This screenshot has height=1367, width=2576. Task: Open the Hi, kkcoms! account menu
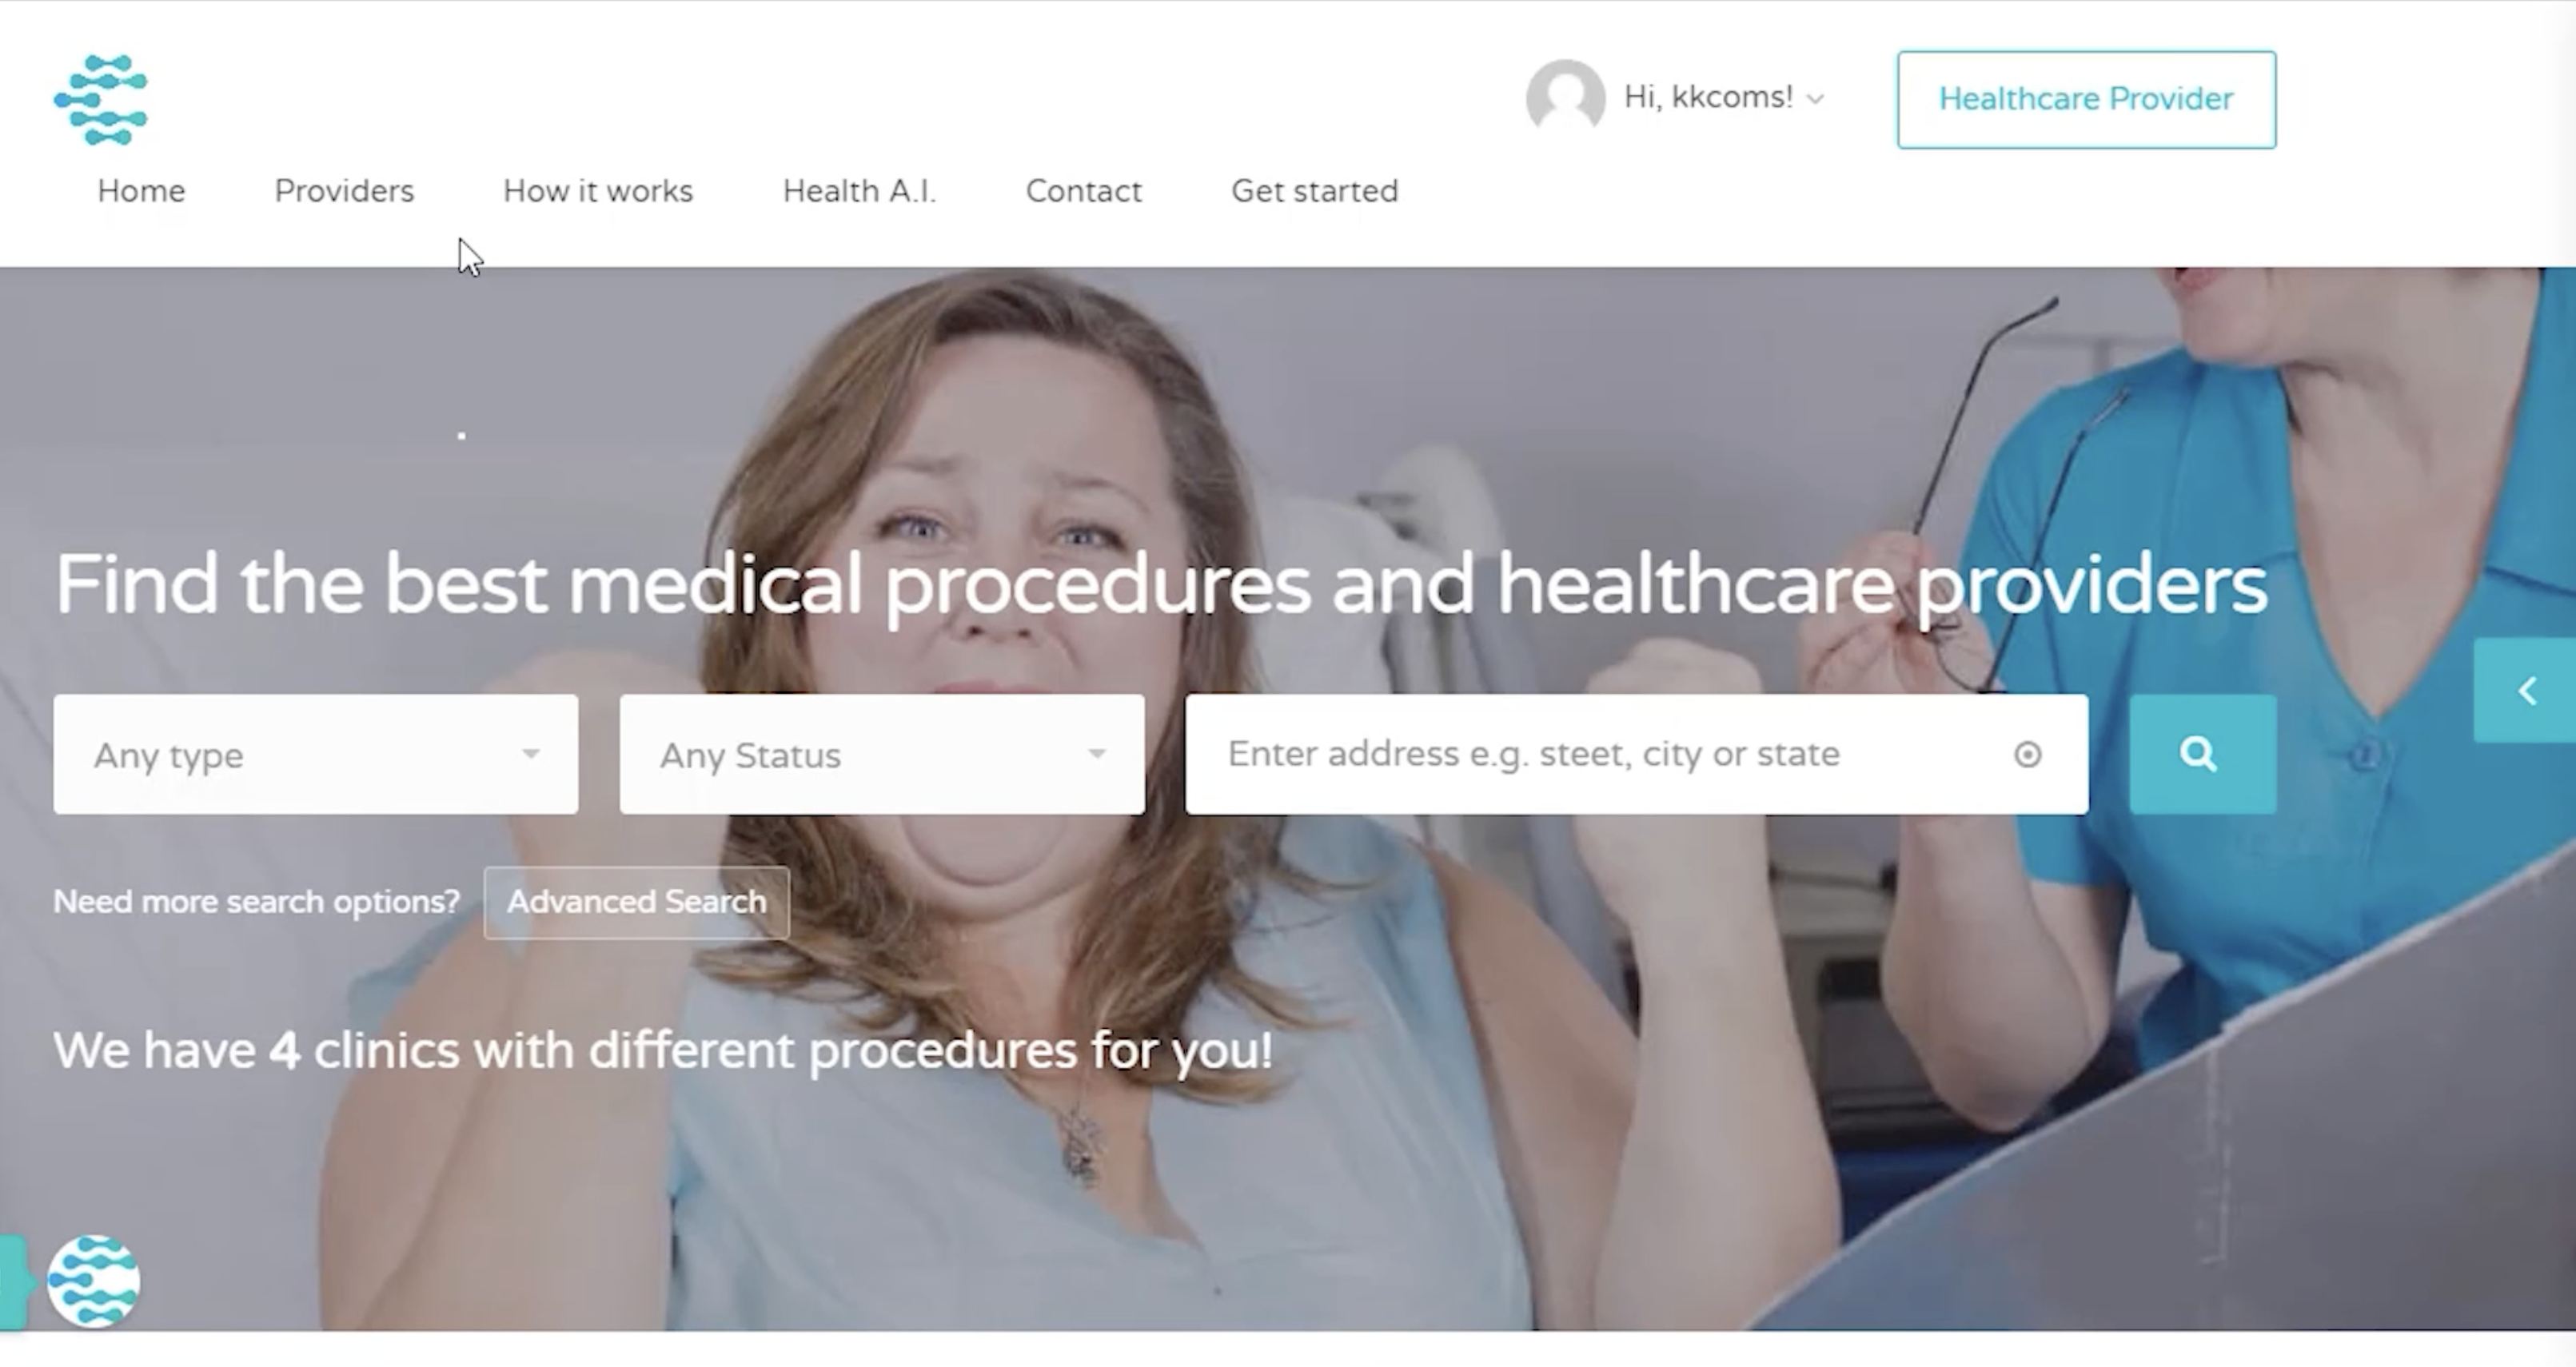point(1708,97)
